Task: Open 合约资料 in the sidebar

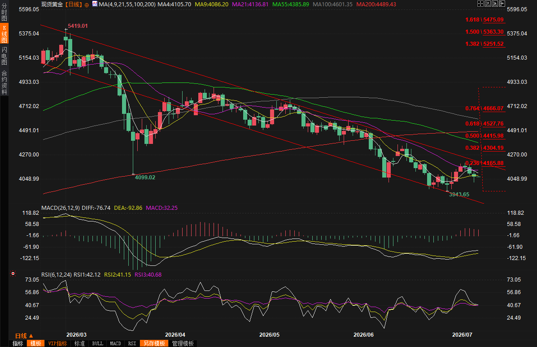Action: [4, 82]
